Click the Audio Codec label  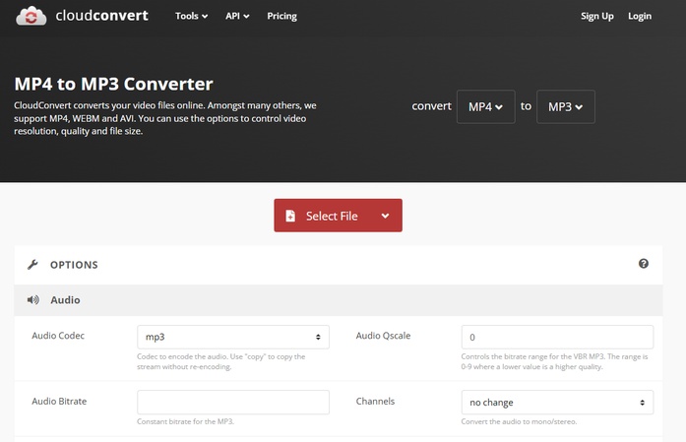58,336
